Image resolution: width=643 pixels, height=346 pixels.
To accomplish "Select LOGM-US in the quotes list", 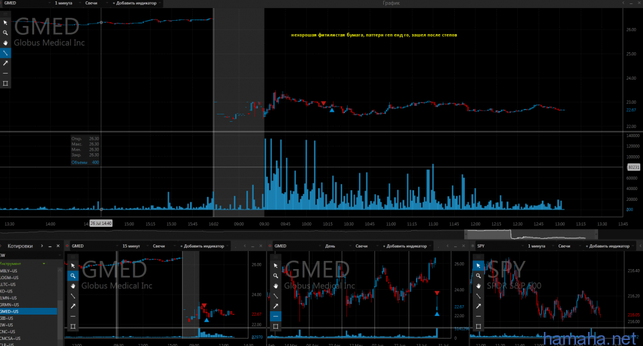I will 29,278.
